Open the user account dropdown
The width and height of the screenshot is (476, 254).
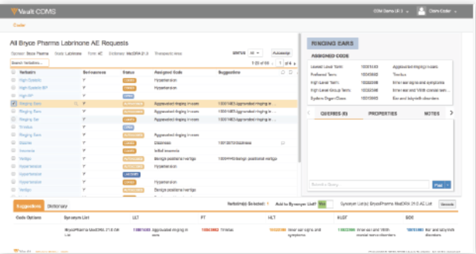(x=443, y=11)
